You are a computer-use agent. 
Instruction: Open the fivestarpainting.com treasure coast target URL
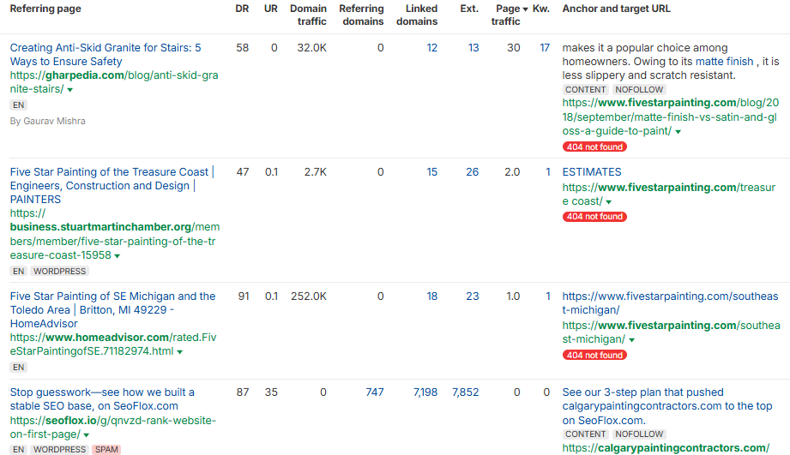point(668,195)
